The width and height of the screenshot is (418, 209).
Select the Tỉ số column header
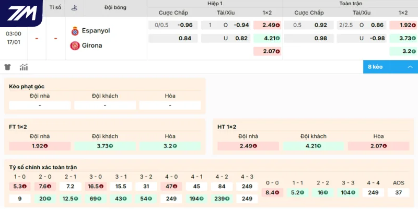[x=55, y=8]
